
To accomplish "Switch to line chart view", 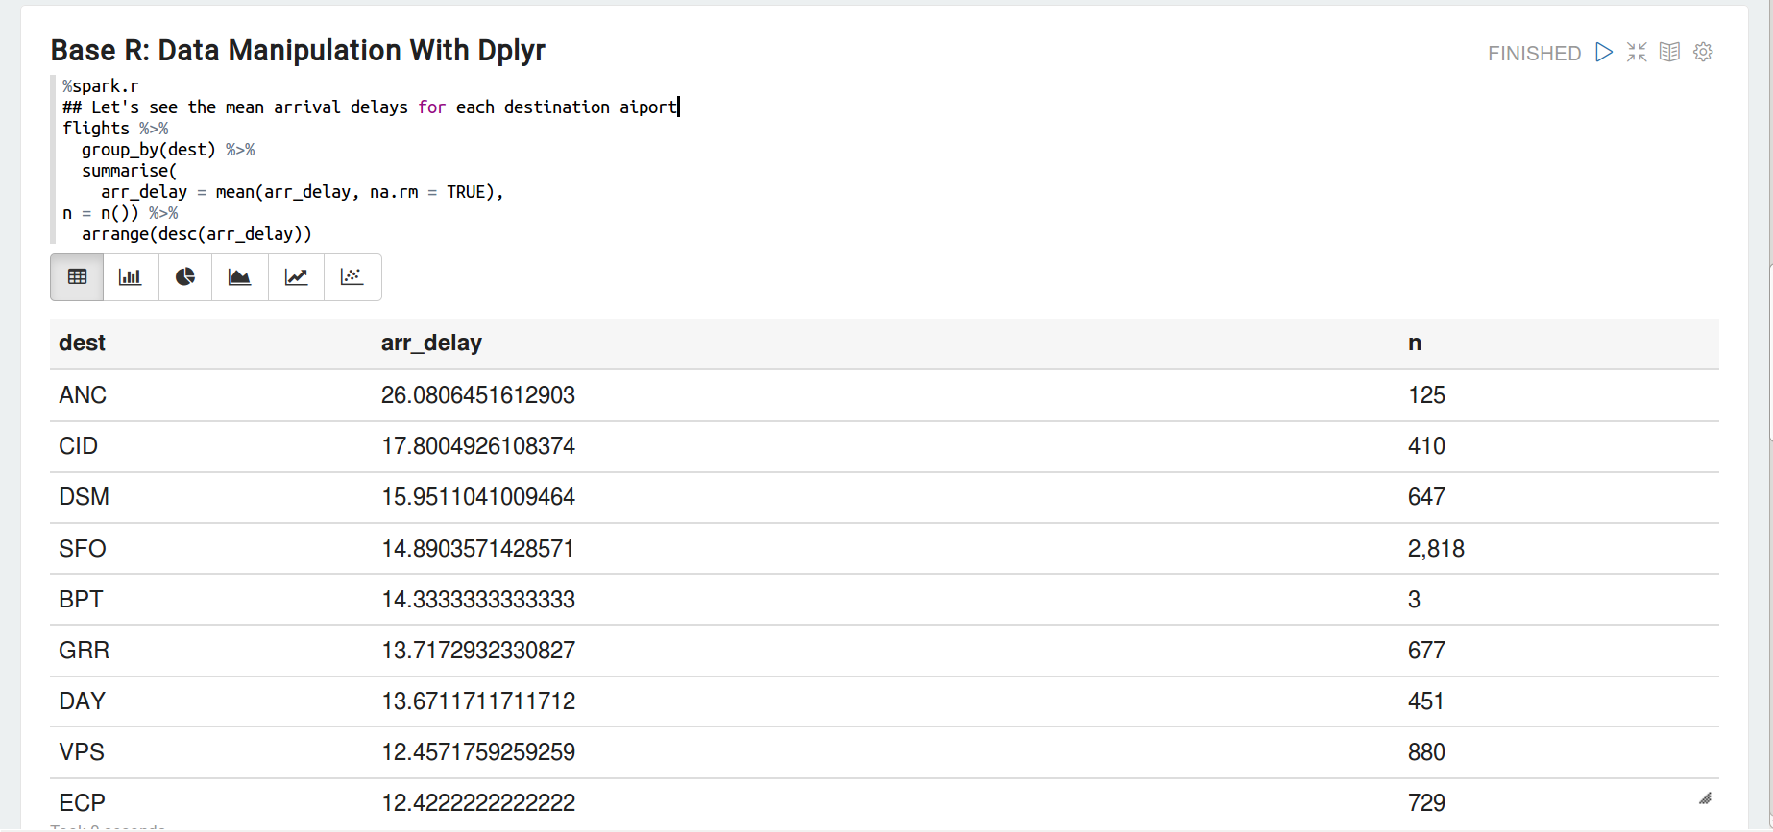I will [296, 277].
